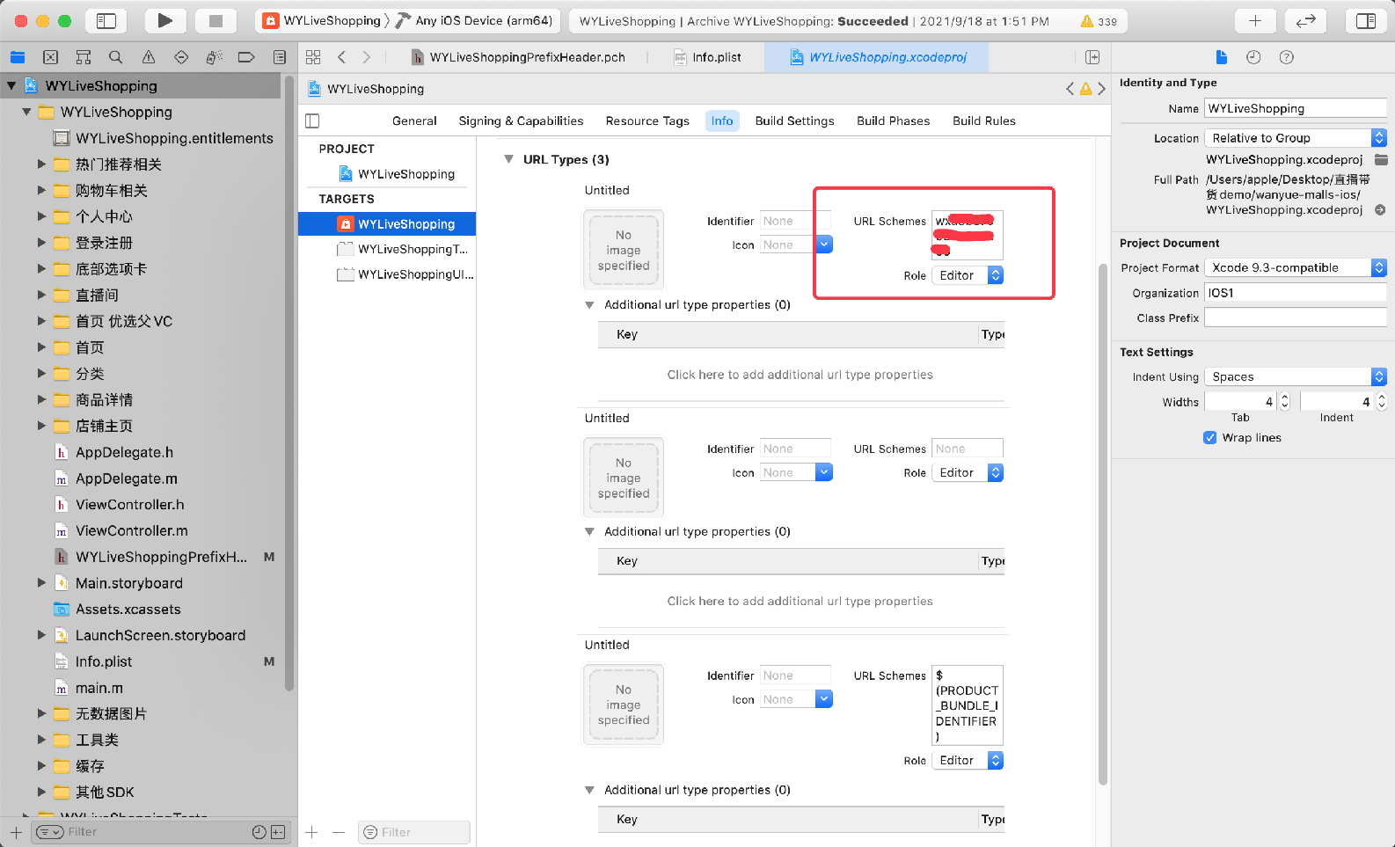Show the project navigator folder icon

[18, 57]
